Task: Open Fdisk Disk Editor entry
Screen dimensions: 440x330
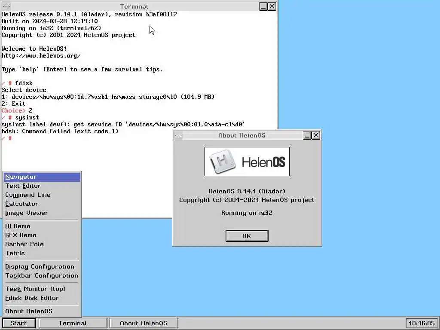Action: pos(42,298)
